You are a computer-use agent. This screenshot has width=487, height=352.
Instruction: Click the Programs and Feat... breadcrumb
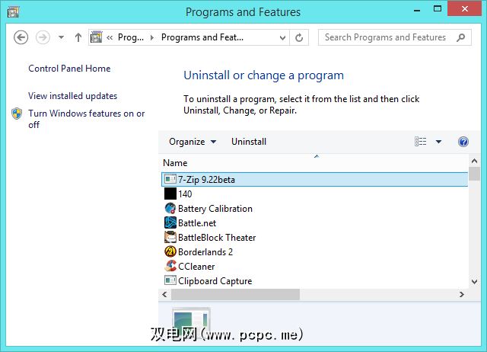tap(202, 37)
